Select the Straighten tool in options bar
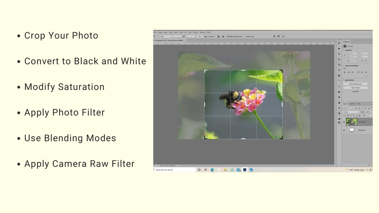The height and width of the screenshot is (213, 379). (x=210, y=37)
